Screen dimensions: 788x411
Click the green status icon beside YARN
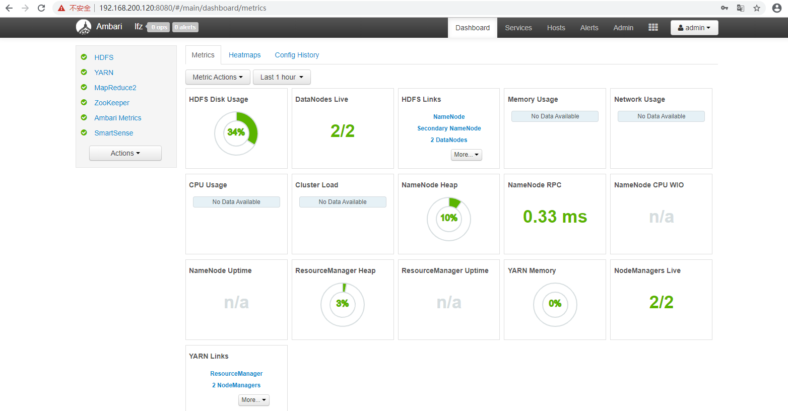click(84, 72)
